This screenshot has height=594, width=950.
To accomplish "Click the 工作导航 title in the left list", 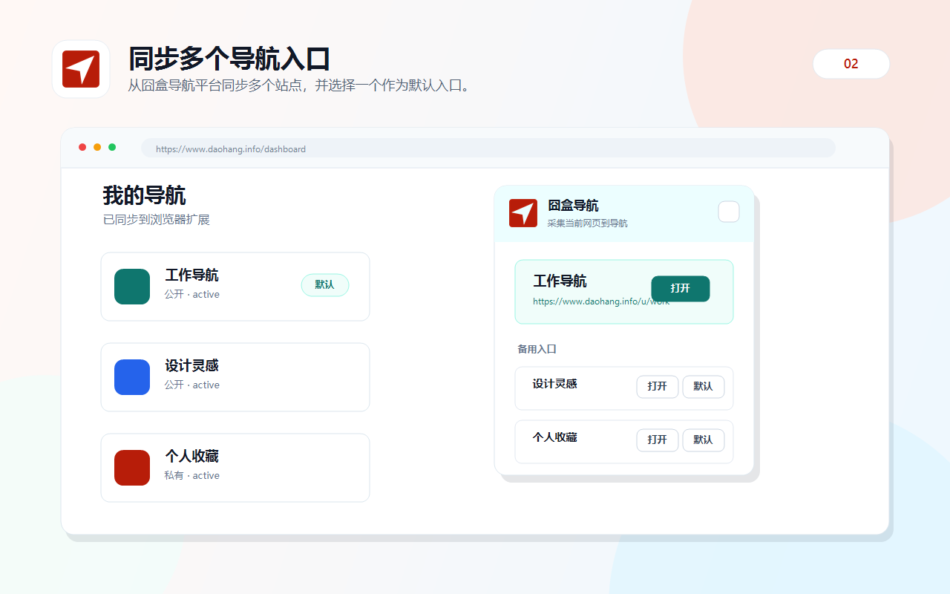I will pyautogui.click(x=191, y=275).
